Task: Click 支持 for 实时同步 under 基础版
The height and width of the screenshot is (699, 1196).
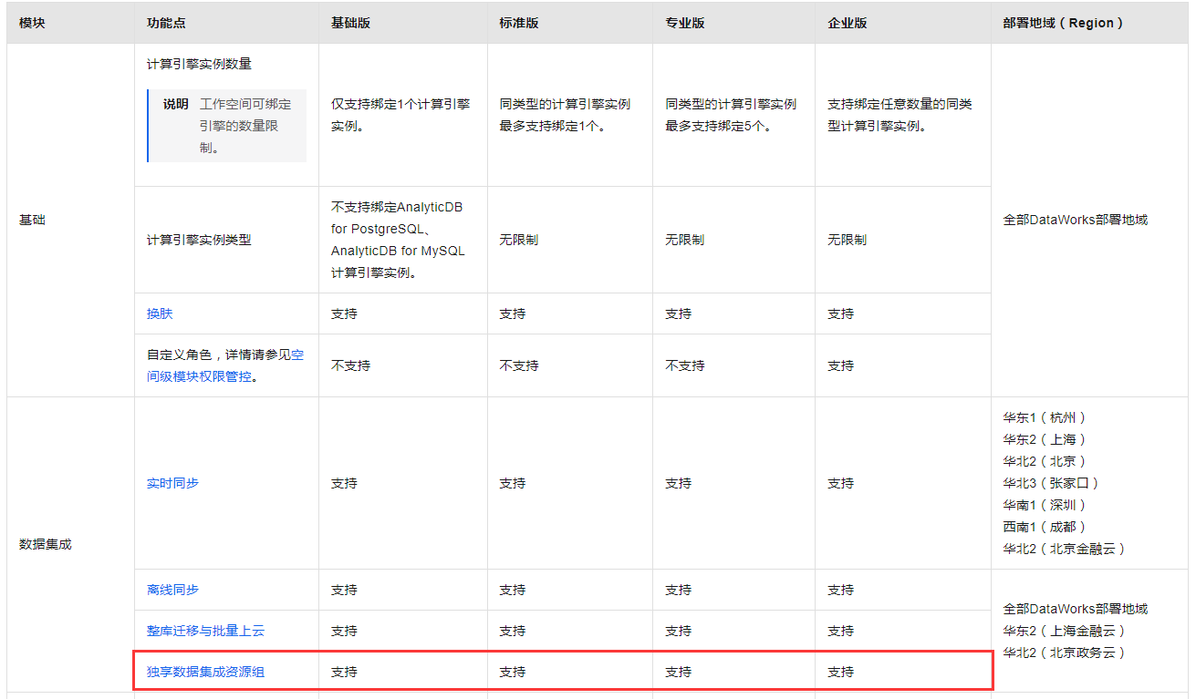Action: [344, 483]
